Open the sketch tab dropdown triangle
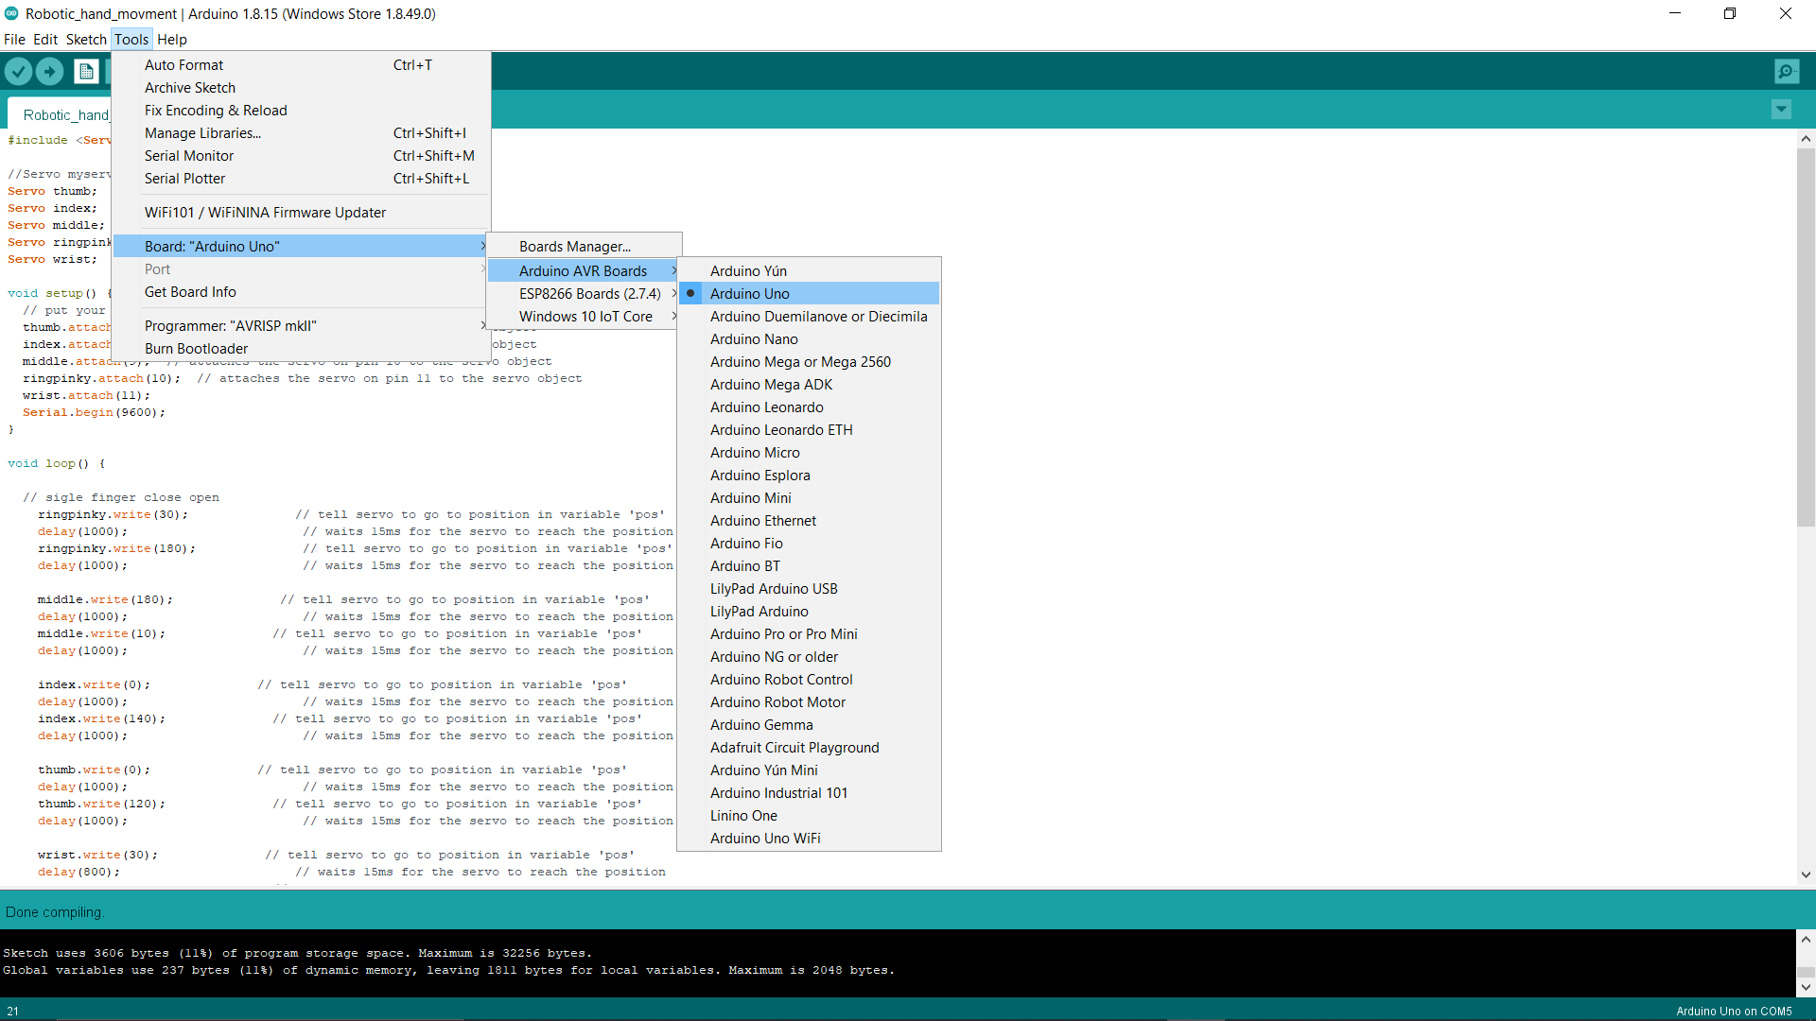The image size is (1816, 1021). 1782,109
